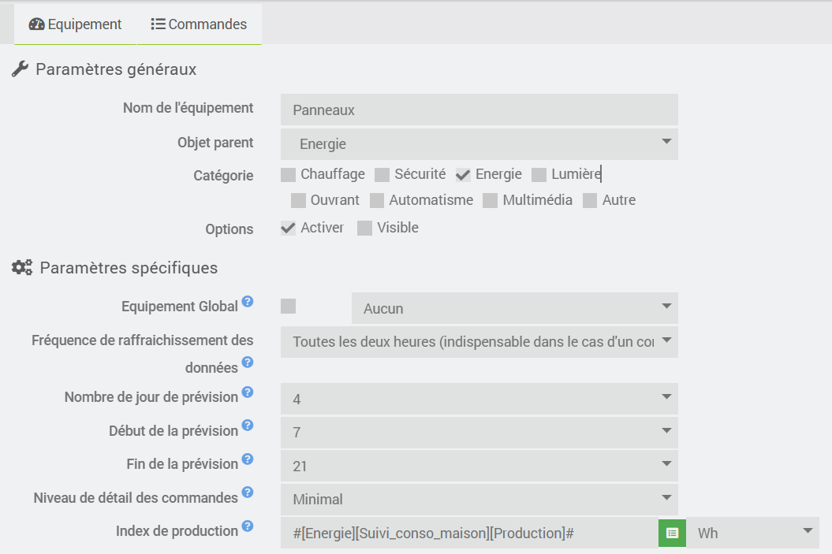Open the Wh unit dropdown
This screenshot has width=832, height=554.
[x=752, y=533]
